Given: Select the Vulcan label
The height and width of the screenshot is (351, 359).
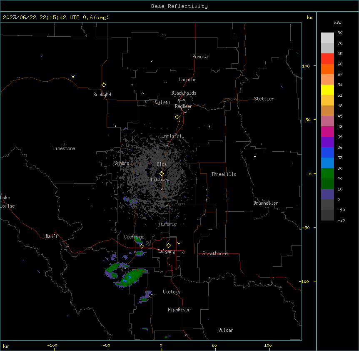Looking at the screenshot, I should (x=226, y=330).
